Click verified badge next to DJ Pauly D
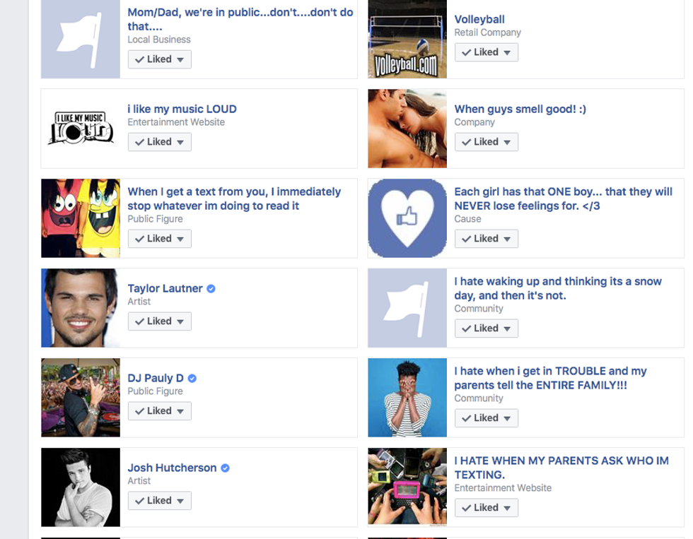This screenshot has width=693, height=539. click(x=192, y=379)
